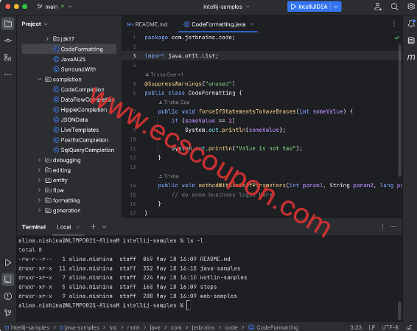Add a new terminal session
This screenshot has width=417, height=331.
(93, 227)
